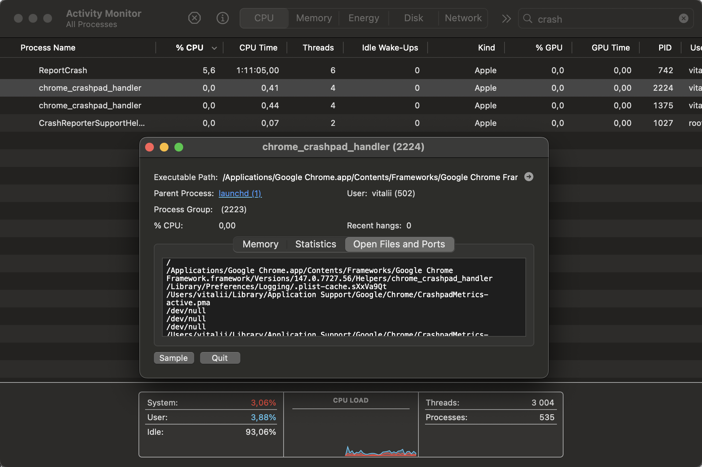Switch to the Memory toolbar tab
The width and height of the screenshot is (702, 467).
pos(314,18)
